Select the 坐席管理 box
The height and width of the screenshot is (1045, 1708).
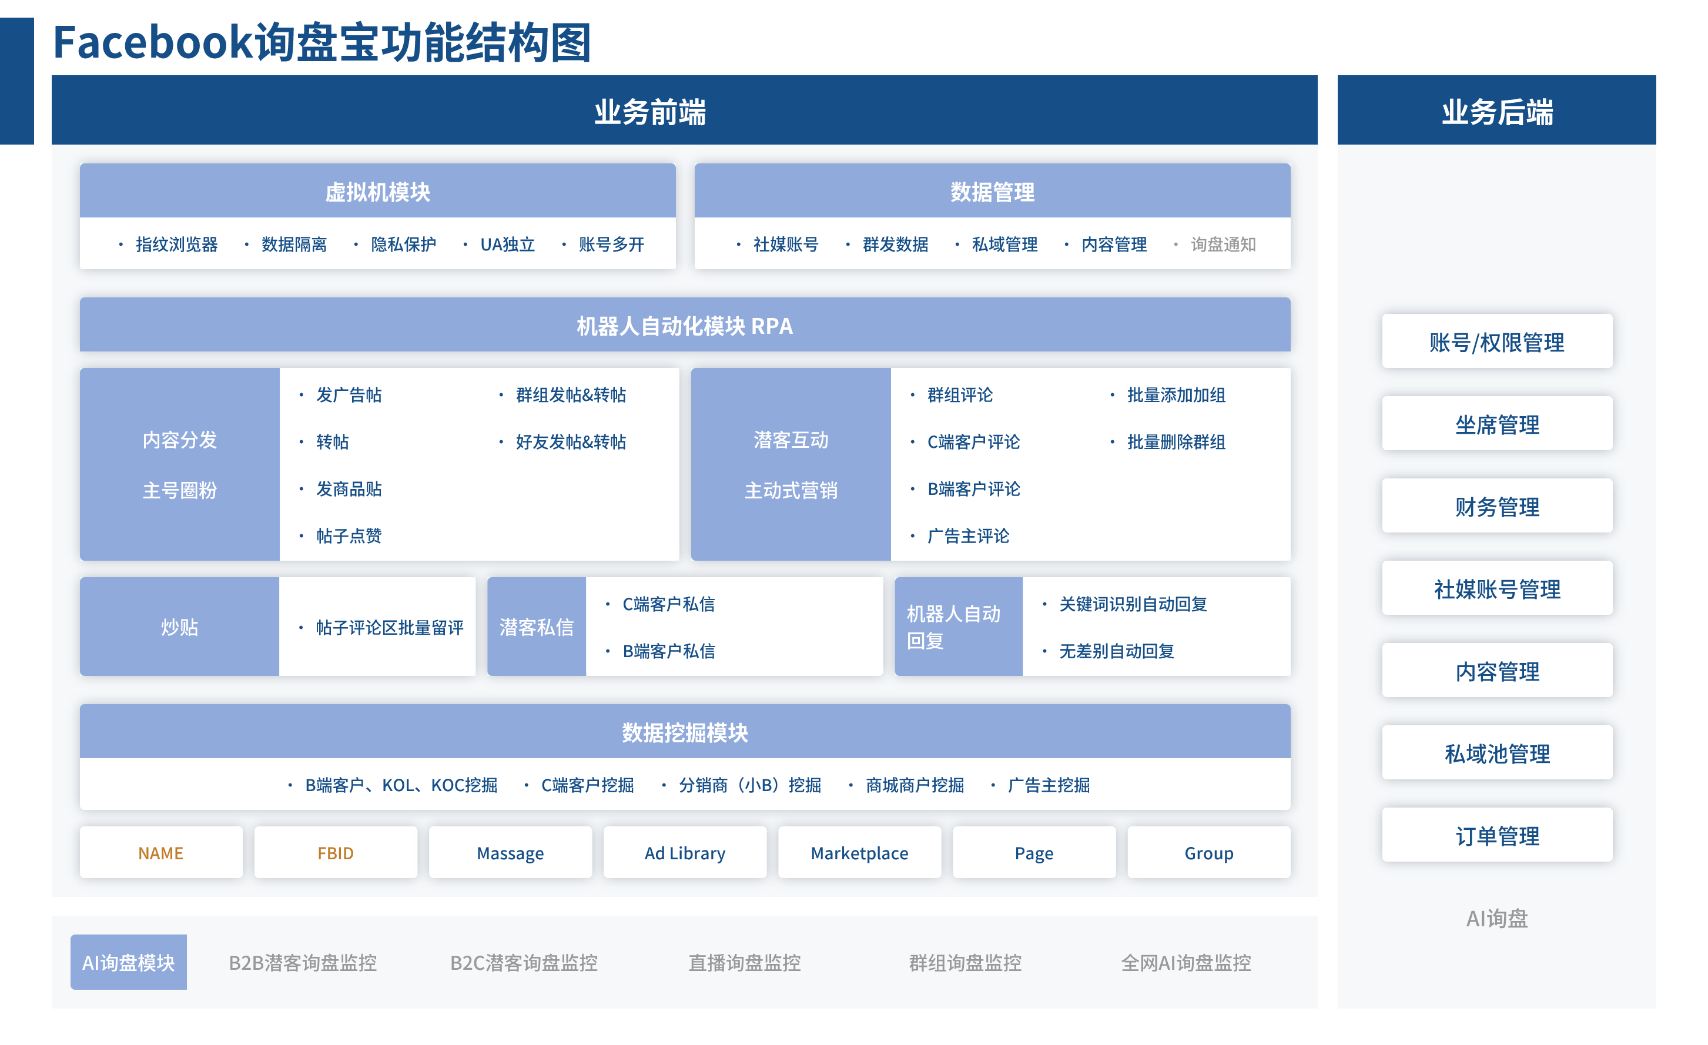(1496, 424)
